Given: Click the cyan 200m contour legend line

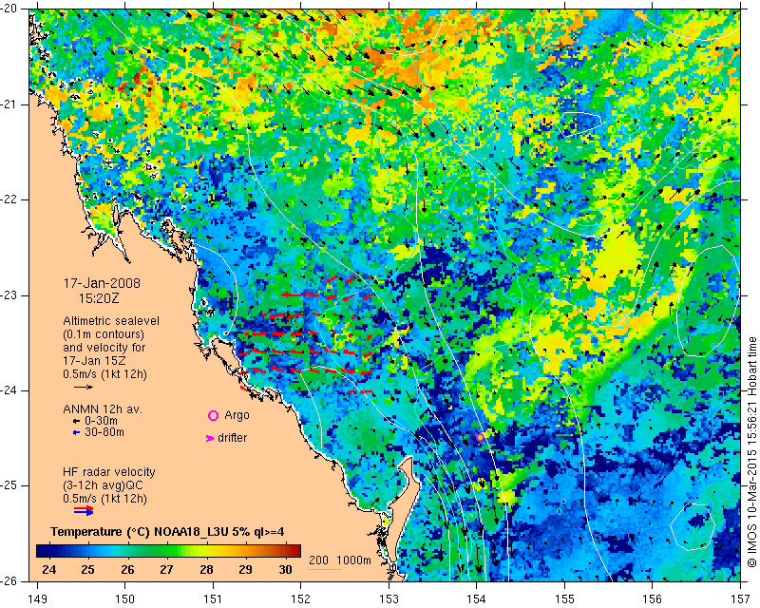Looking at the screenshot, I should [x=325, y=569].
